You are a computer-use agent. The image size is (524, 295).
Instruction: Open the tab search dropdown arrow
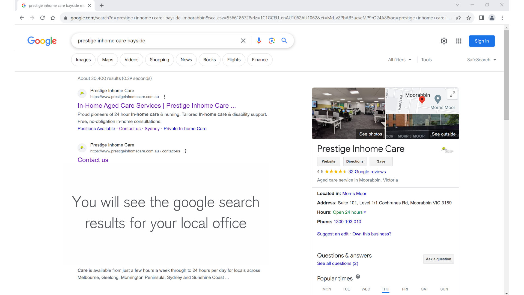[458, 5]
